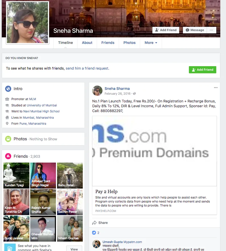Click the public globe privacy icon on post
Viewport: 226px width, 251px height.
pos(134,94)
